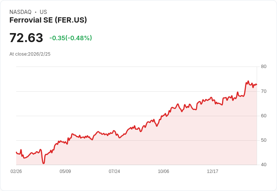Click the 02/26 date on x-axis
The image size is (277, 191).
pos(16,171)
